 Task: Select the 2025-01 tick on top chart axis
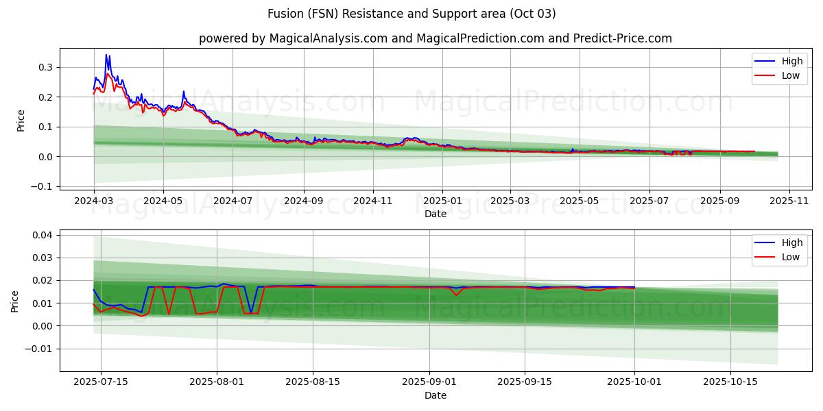(442, 201)
